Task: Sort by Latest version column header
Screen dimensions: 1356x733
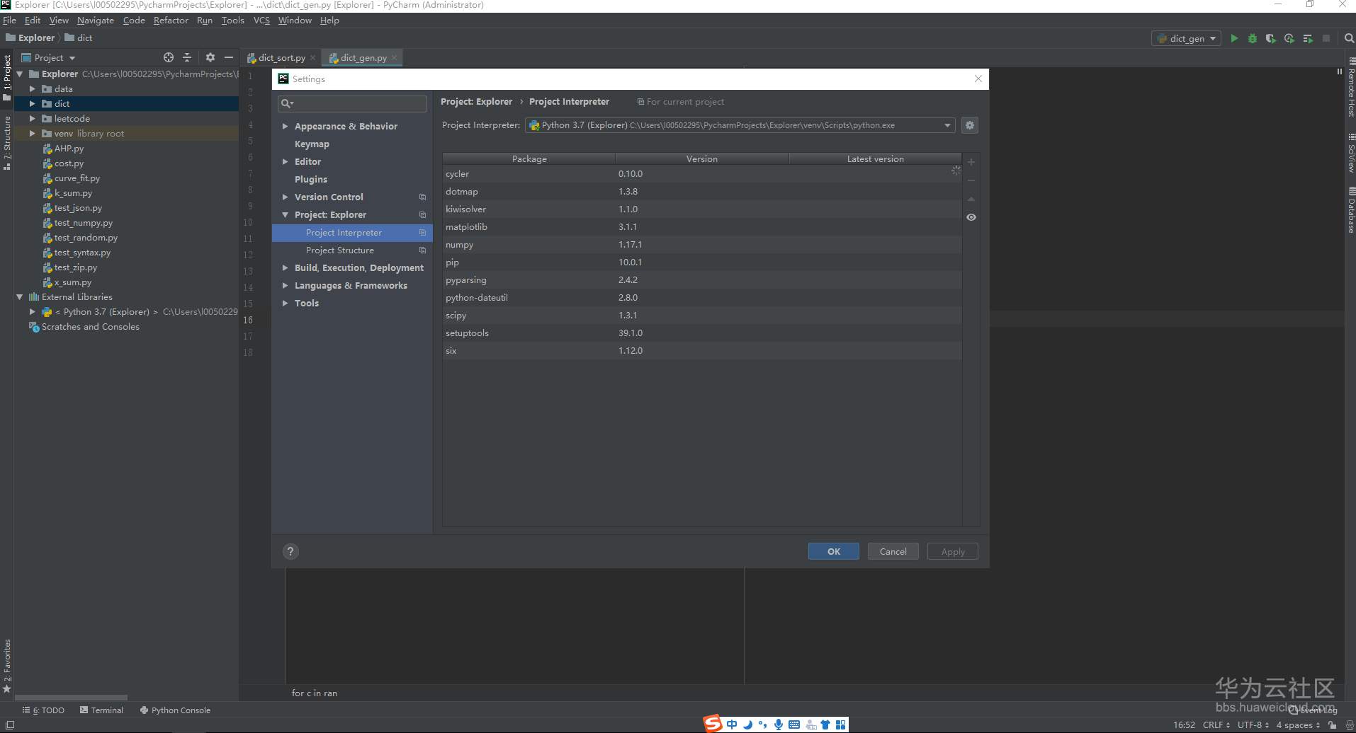Action: coord(875,158)
